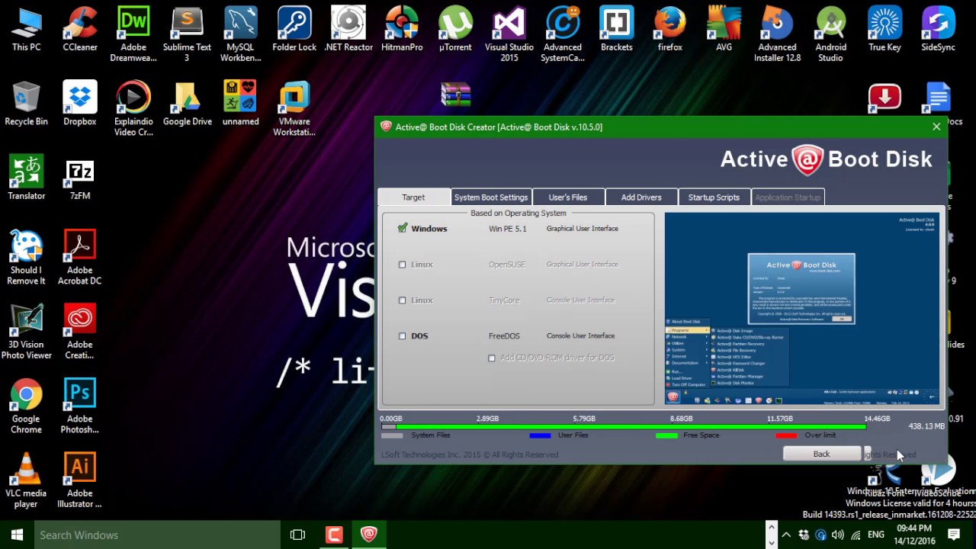
Task: Open HitmanPro desktop icon
Action: [402, 30]
